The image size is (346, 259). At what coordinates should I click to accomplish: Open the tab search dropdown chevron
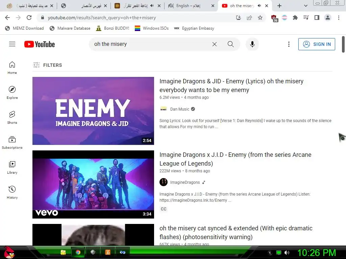(305, 6)
